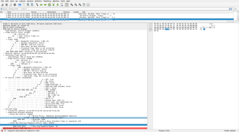The width and height of the screenshot is (239, 132).
Task: Find a packet (magnifier icon)
Action: (x=37, y=5)
